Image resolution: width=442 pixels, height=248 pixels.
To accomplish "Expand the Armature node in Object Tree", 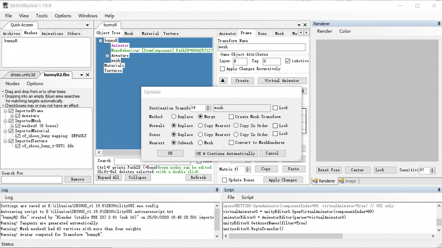I will pyautogui.click(x=107, y=56).
